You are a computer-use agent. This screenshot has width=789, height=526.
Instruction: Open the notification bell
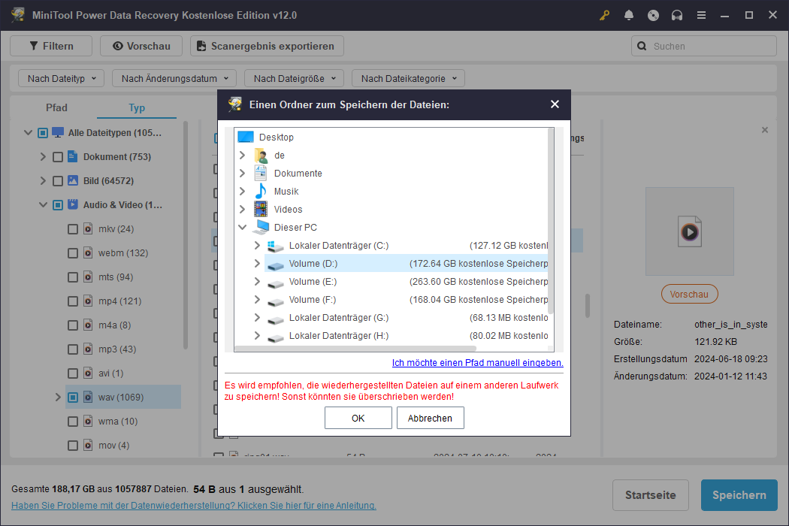coord(628,15)
